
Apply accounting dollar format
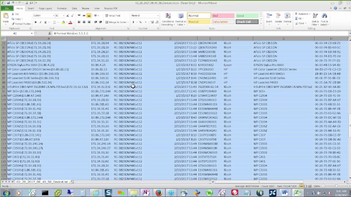tap(134, 22)
